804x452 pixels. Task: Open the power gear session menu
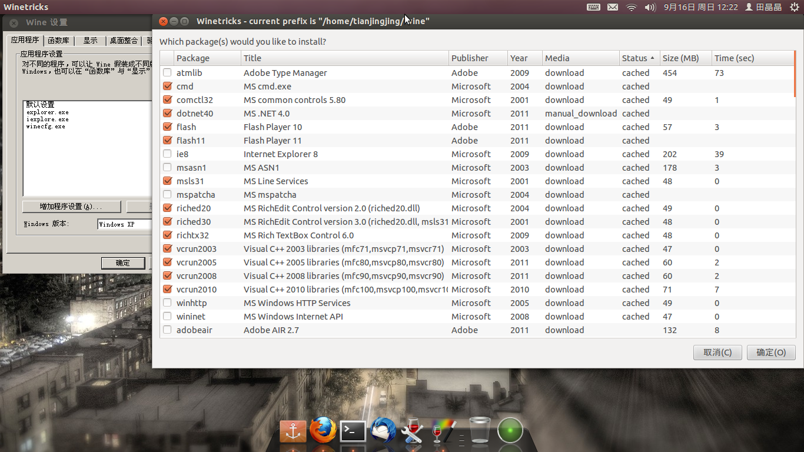(x=795, y=7)
